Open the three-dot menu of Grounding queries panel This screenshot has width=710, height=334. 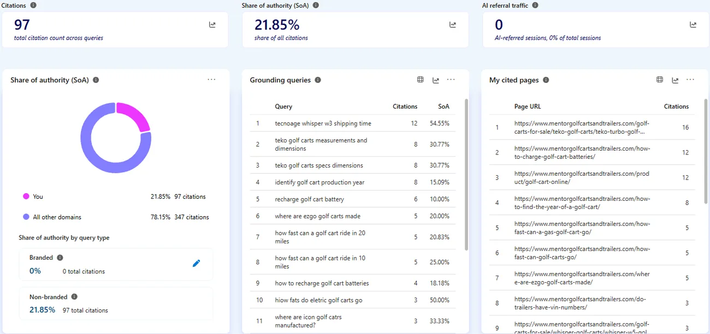[x=451, y=80]
